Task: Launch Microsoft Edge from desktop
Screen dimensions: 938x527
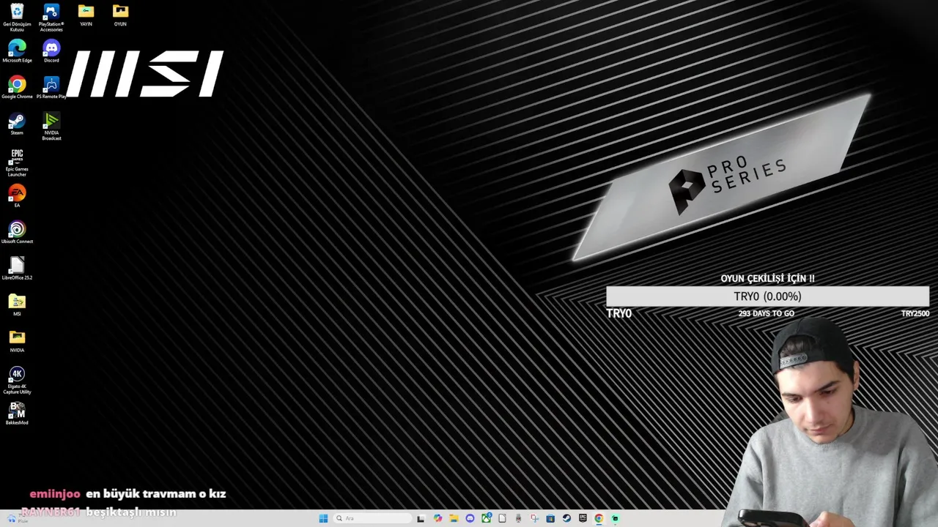Action: pos(17,51)
